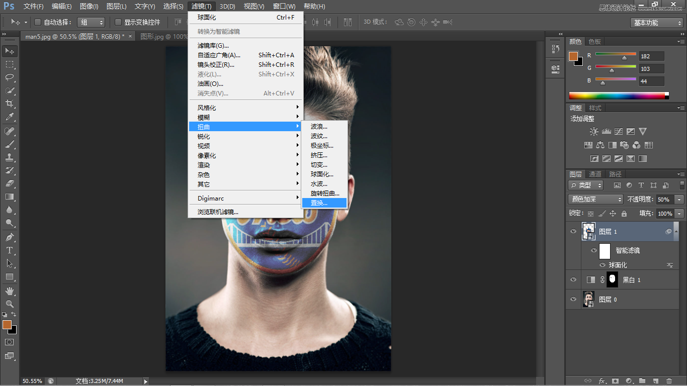Image resolution: width=687 pixels, height=386 pixels.
Task: Click the foreground color swatch in Color panel
Action: coord(573,56)
